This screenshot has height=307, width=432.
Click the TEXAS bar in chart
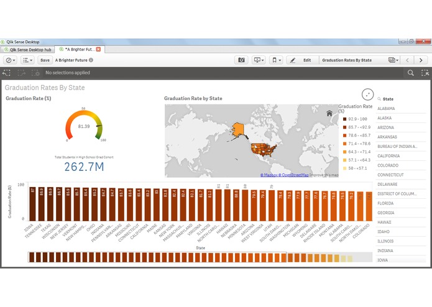[50, 204]
